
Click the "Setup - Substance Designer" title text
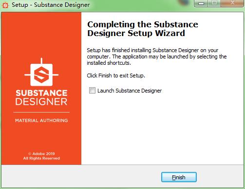(x=51, y=5)
